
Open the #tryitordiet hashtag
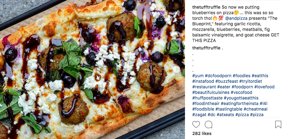(x=251, y=81)
